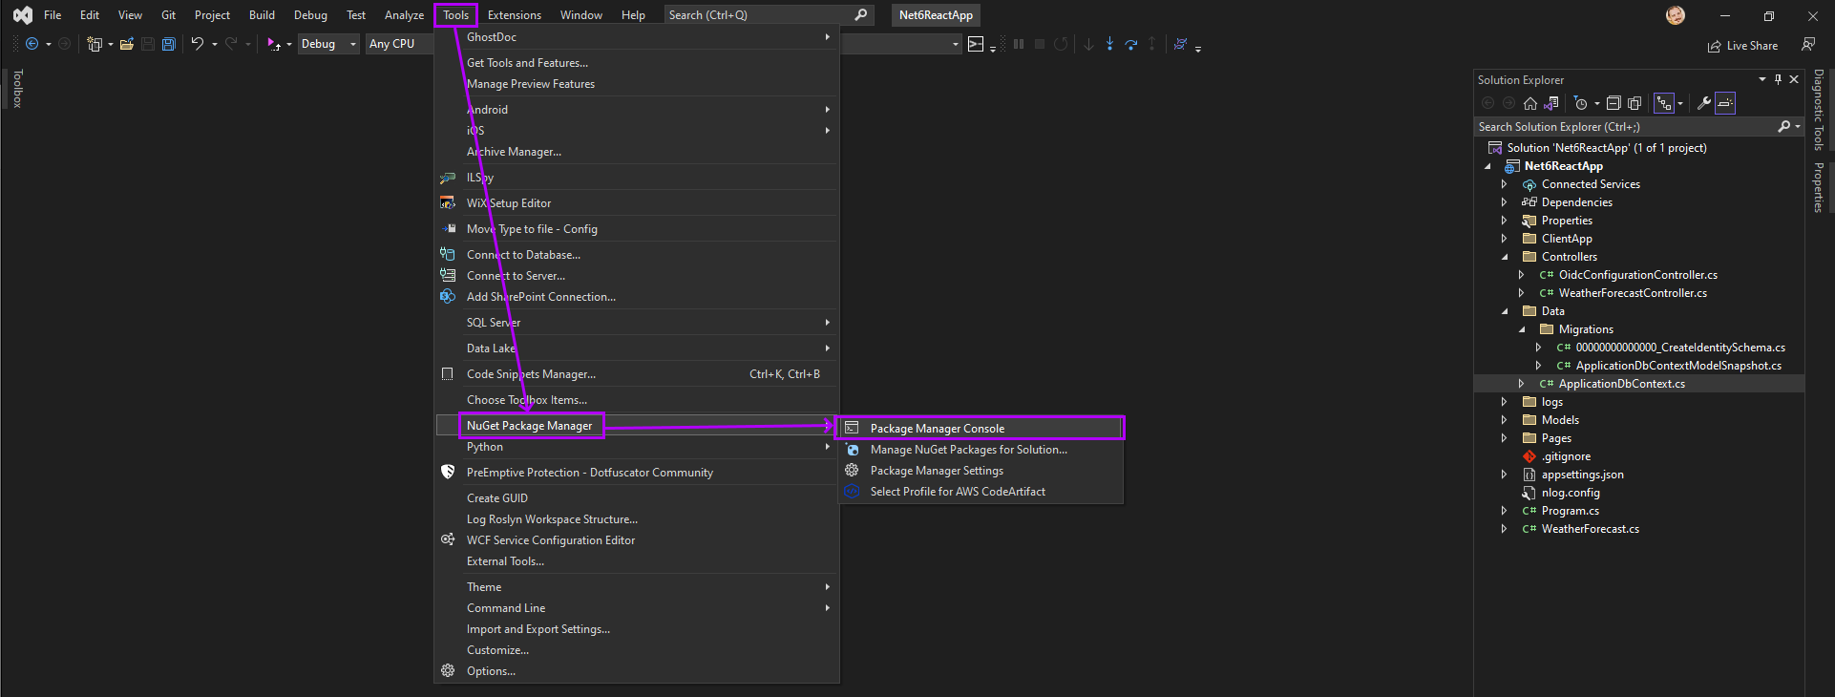Open the Debug configuration dropdown
The height and width of the screenshot is (697, 1835).
pyautogui.click(x=328, y=44)
